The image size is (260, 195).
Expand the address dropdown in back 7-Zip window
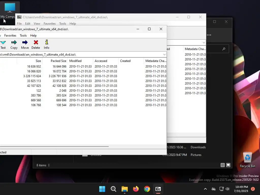click(204, 43)
